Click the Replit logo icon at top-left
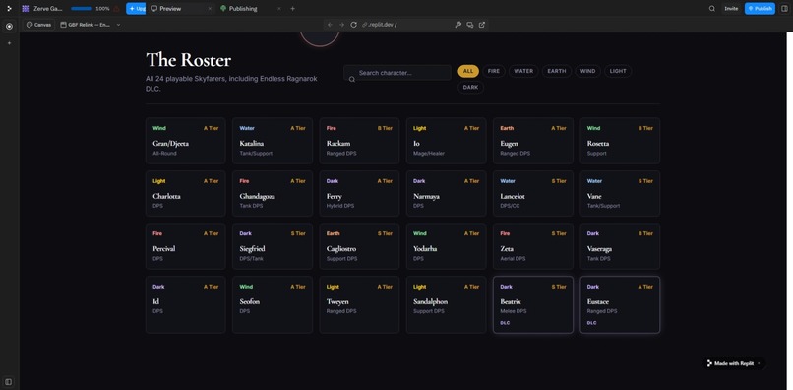The width and height of the screenshot is (793, 390). (x=9, y=9)
